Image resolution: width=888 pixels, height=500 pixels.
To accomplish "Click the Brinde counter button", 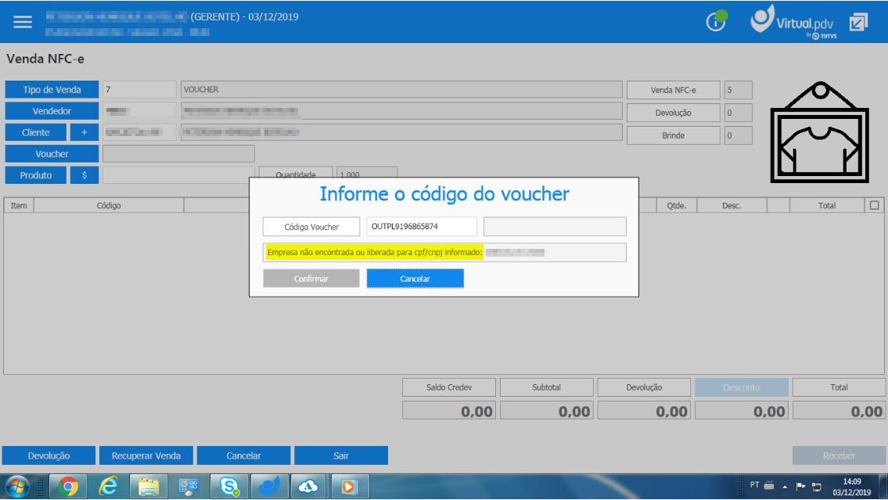I will point(674,135).
